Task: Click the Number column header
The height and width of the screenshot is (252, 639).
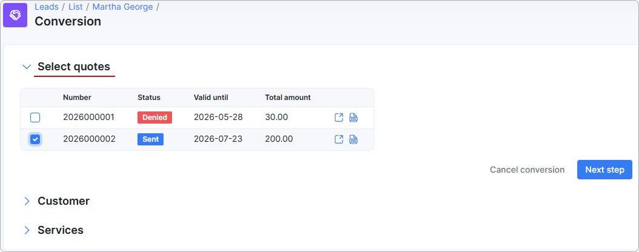Action: pyautogui.click(x=77, y=98)
